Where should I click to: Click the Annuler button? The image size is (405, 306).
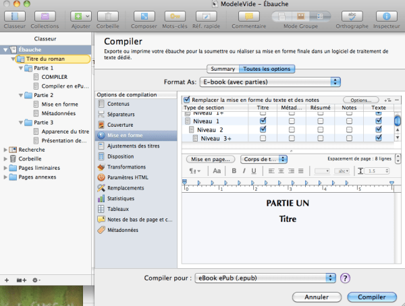pos(316,297)
